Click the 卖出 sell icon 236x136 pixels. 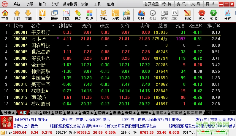213,15
